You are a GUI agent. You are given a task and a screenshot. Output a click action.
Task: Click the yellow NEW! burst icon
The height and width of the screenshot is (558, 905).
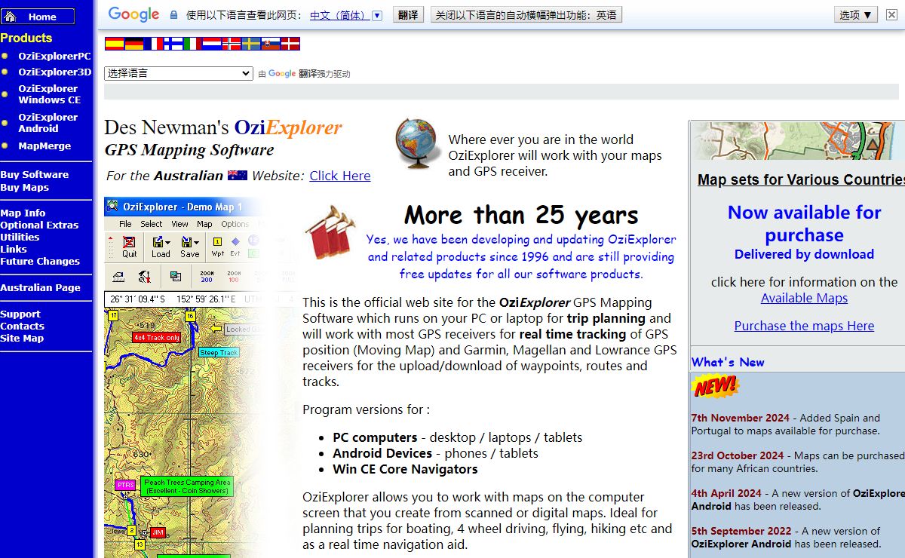click(x=715, y=387)
